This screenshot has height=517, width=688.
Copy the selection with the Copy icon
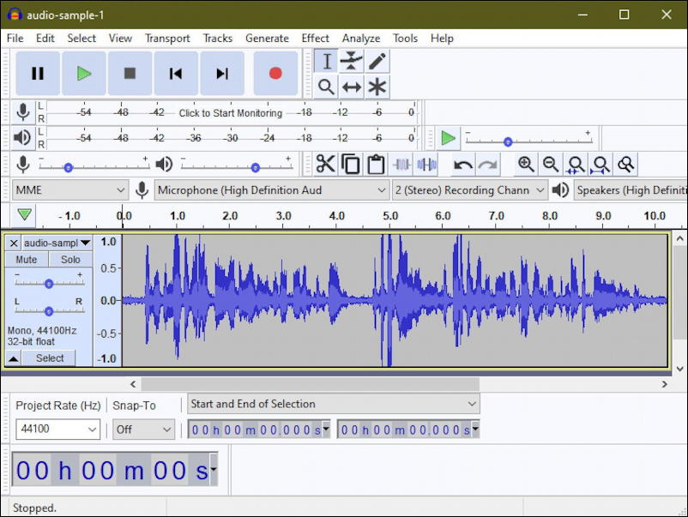(x=348, y=164)
